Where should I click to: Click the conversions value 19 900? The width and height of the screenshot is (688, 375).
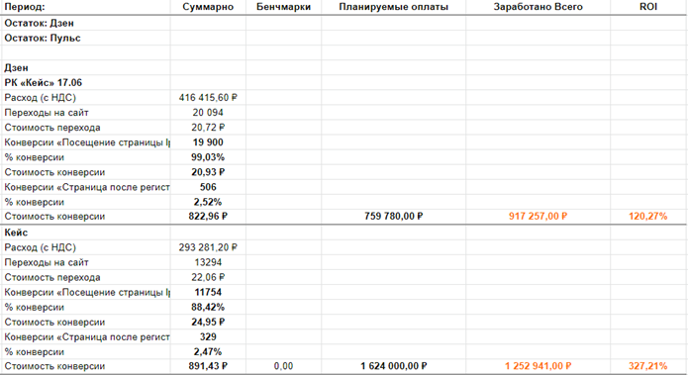[x=208, y=142]
